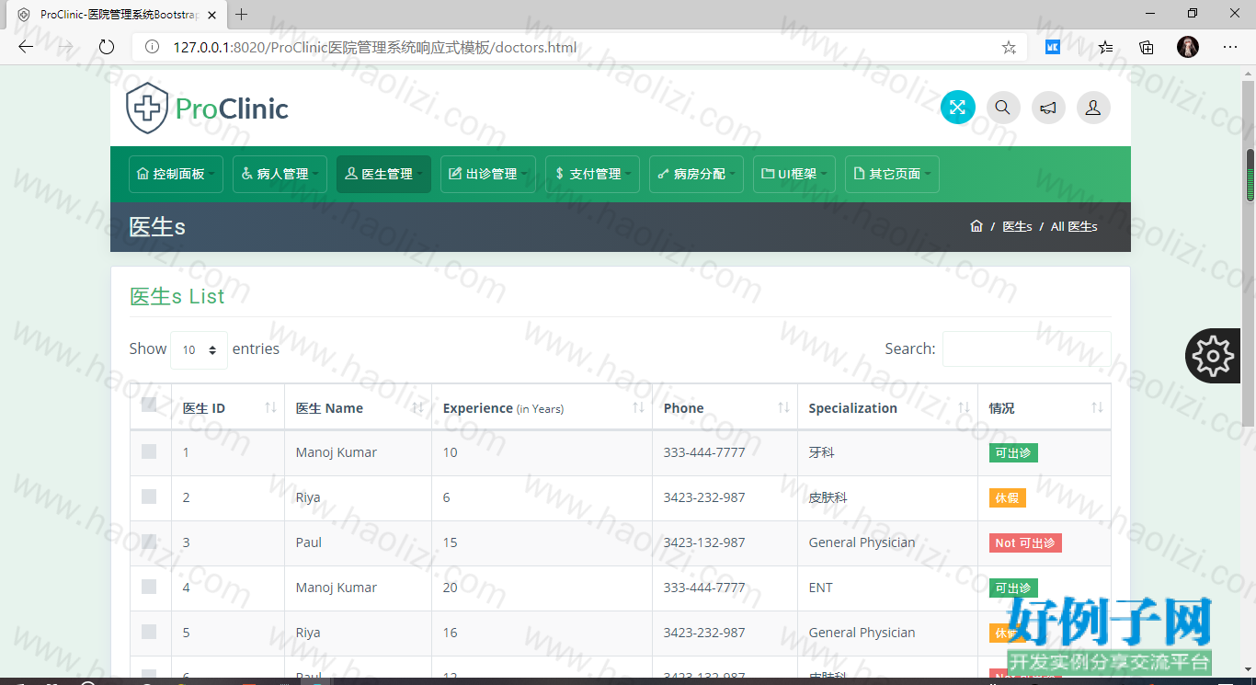
Task: Select phone 3423-132-987 in row 3
Action: pos(704,542)
